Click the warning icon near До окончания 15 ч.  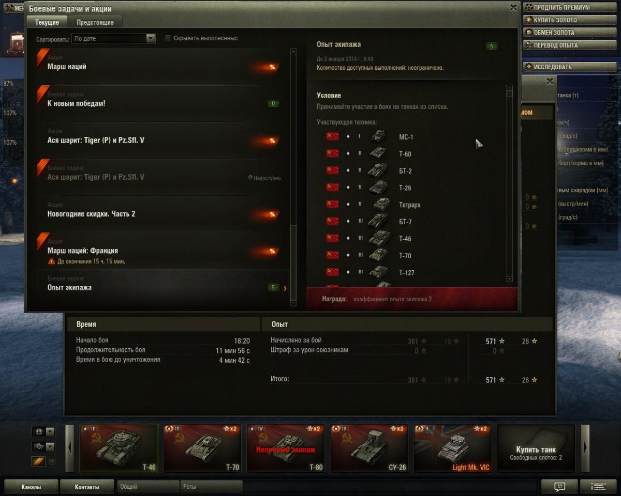click(51, 261)
